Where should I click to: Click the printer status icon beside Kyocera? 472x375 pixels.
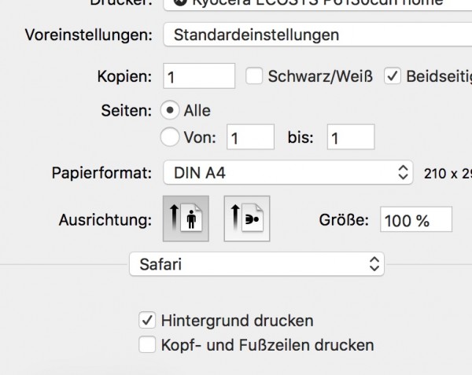pyautogui.click(x=181, y=2)
